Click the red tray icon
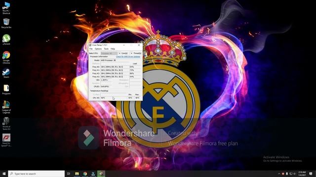This screenshot has height=177, width=316. click(x=283, y=174)
